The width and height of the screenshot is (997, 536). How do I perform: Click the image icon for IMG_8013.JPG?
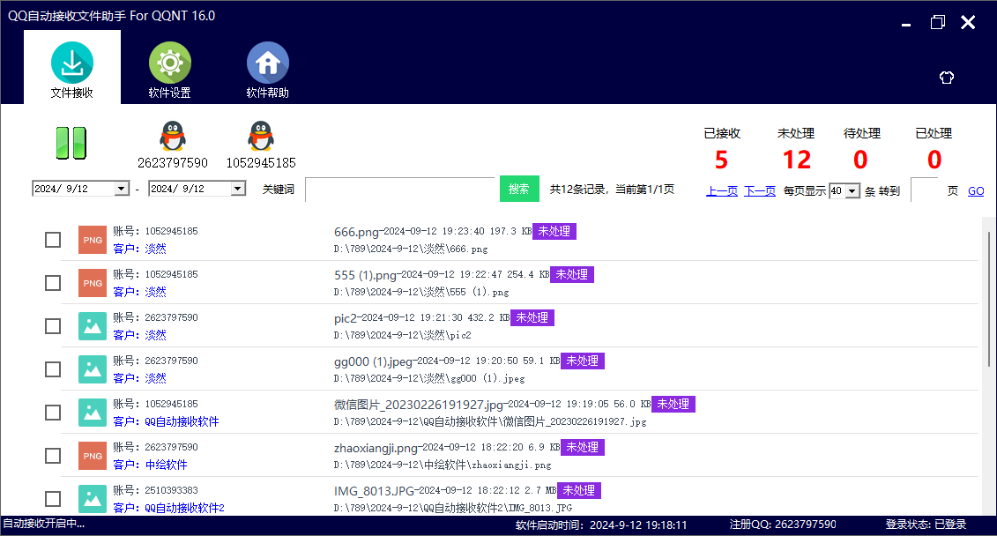click(x=93, y=499)
